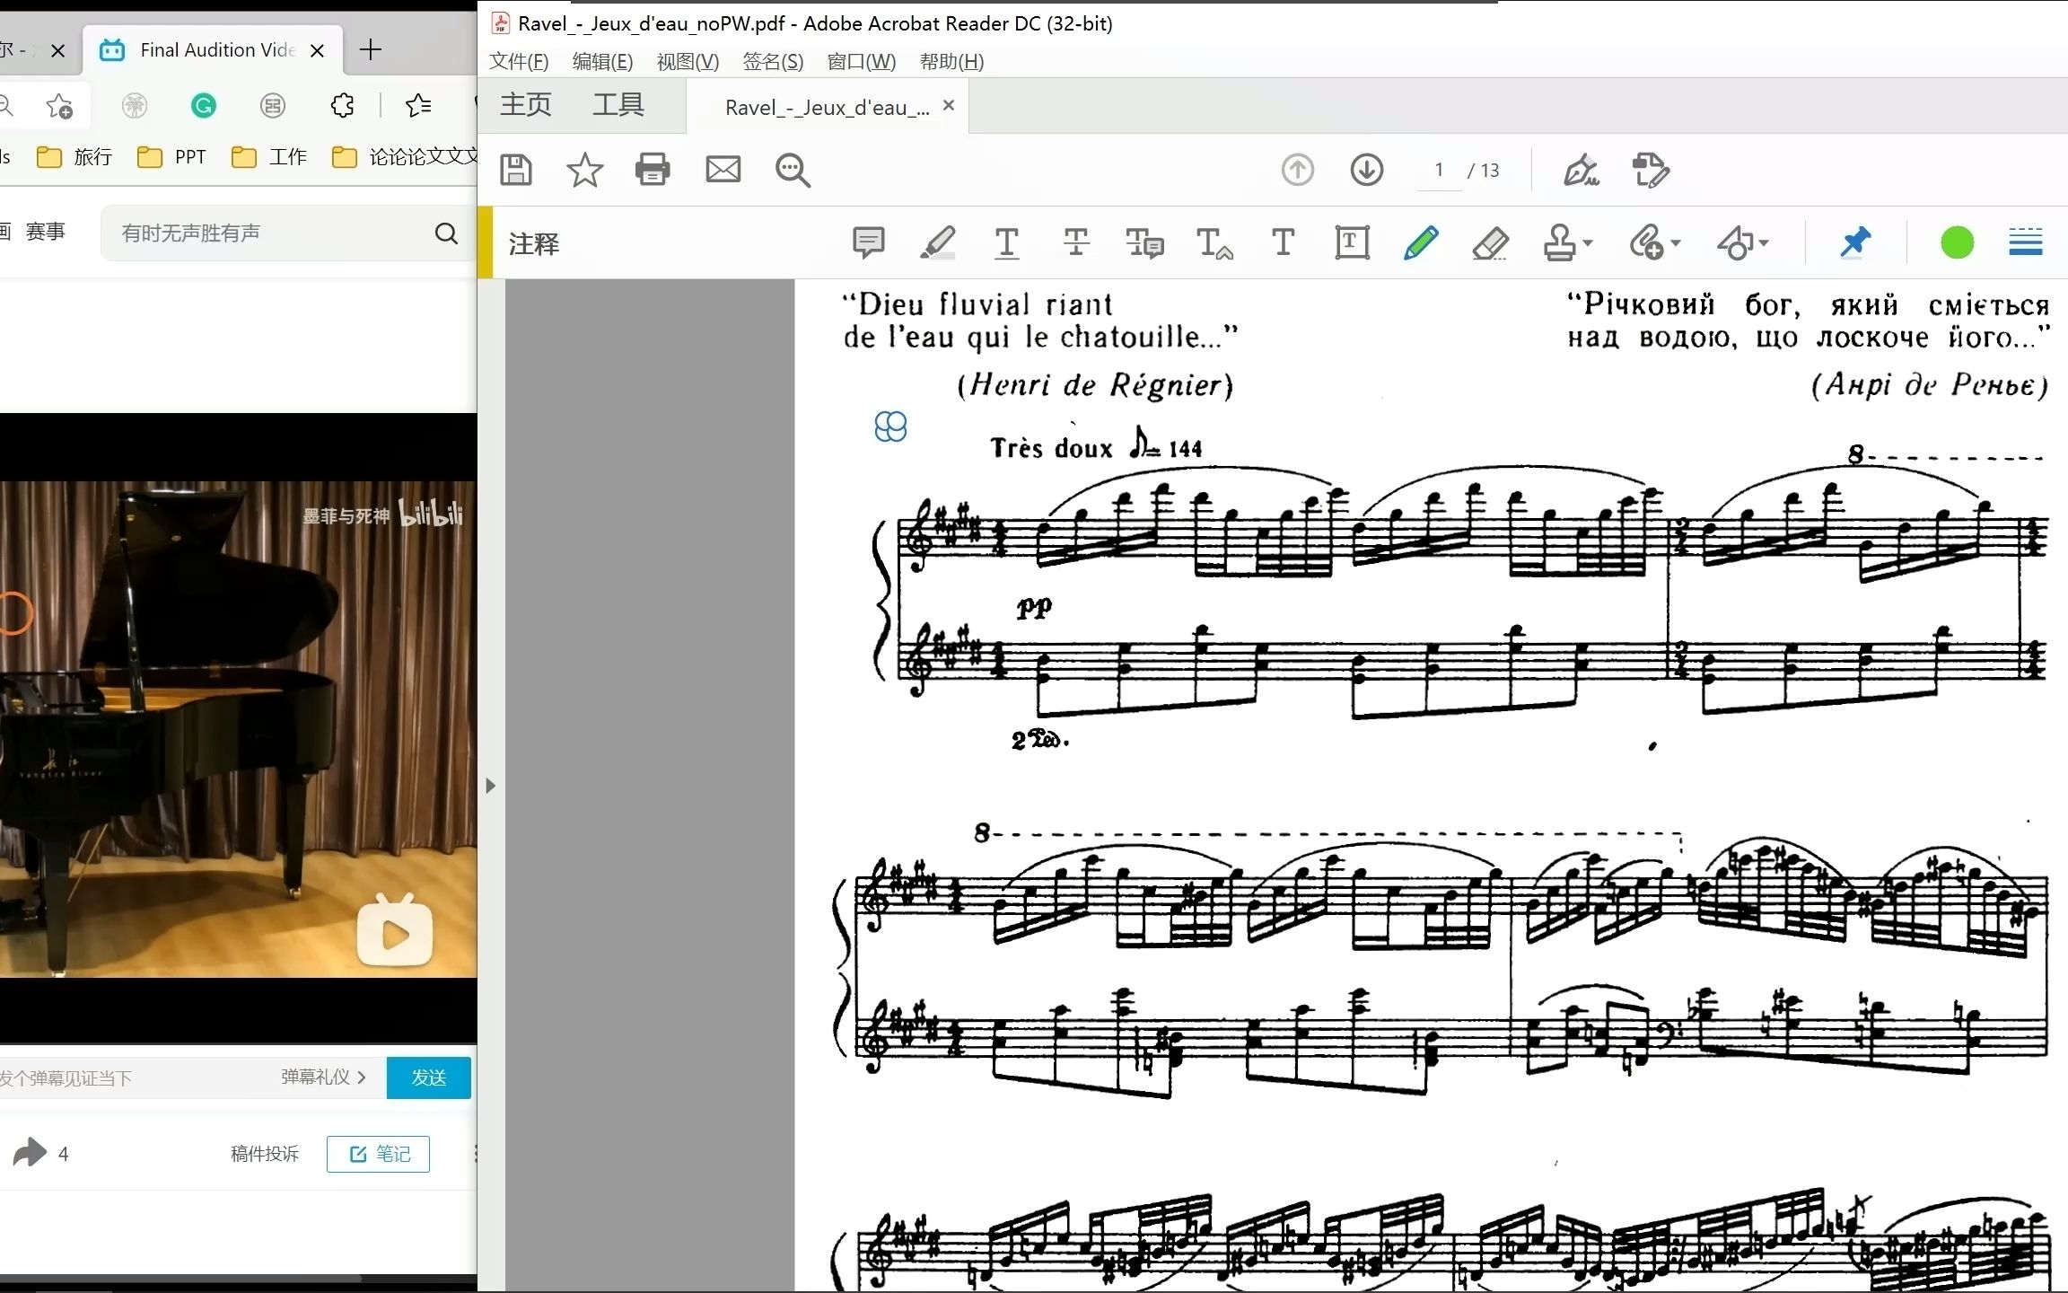
Task: Select the eraser tool
Action: tap(1490, 242)
